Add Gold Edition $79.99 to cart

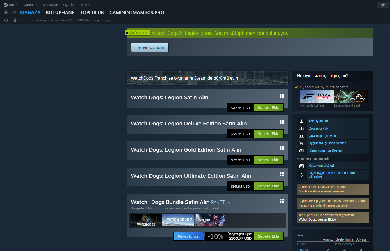(x=269, y=160)
